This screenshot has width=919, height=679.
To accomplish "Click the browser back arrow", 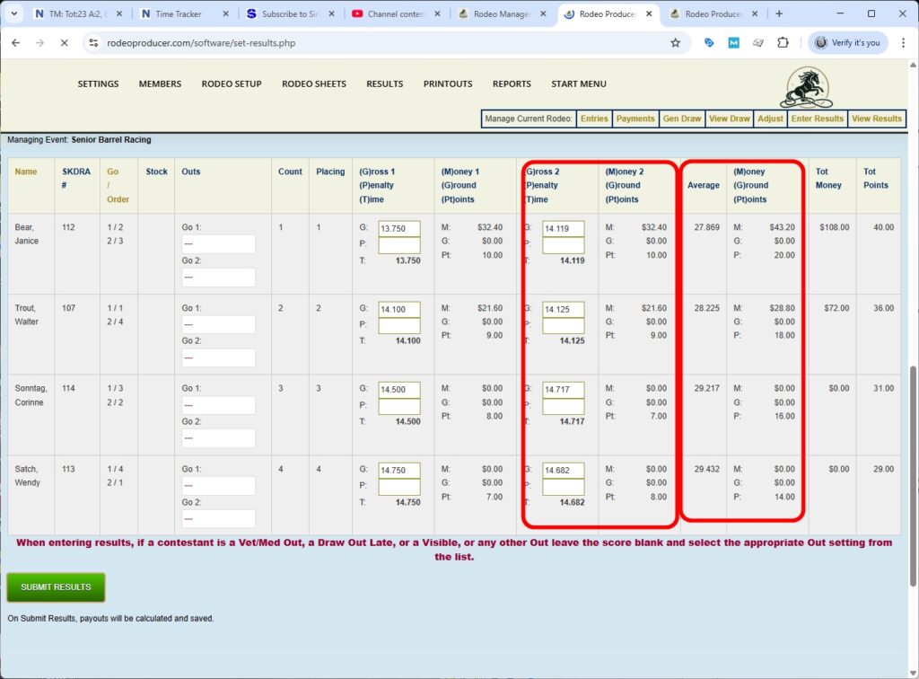I will click(x=15, y=42).
